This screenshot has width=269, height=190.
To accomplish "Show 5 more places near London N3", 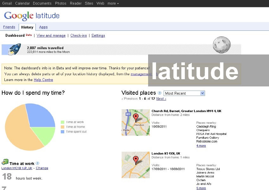I will 201,188.
